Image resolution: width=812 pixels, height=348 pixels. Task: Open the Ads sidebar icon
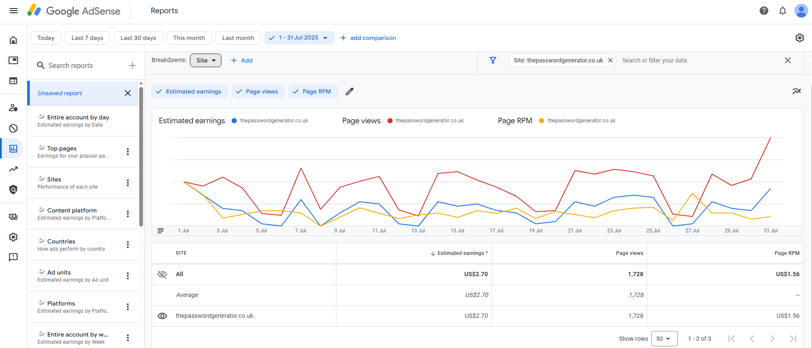[13, 60]
